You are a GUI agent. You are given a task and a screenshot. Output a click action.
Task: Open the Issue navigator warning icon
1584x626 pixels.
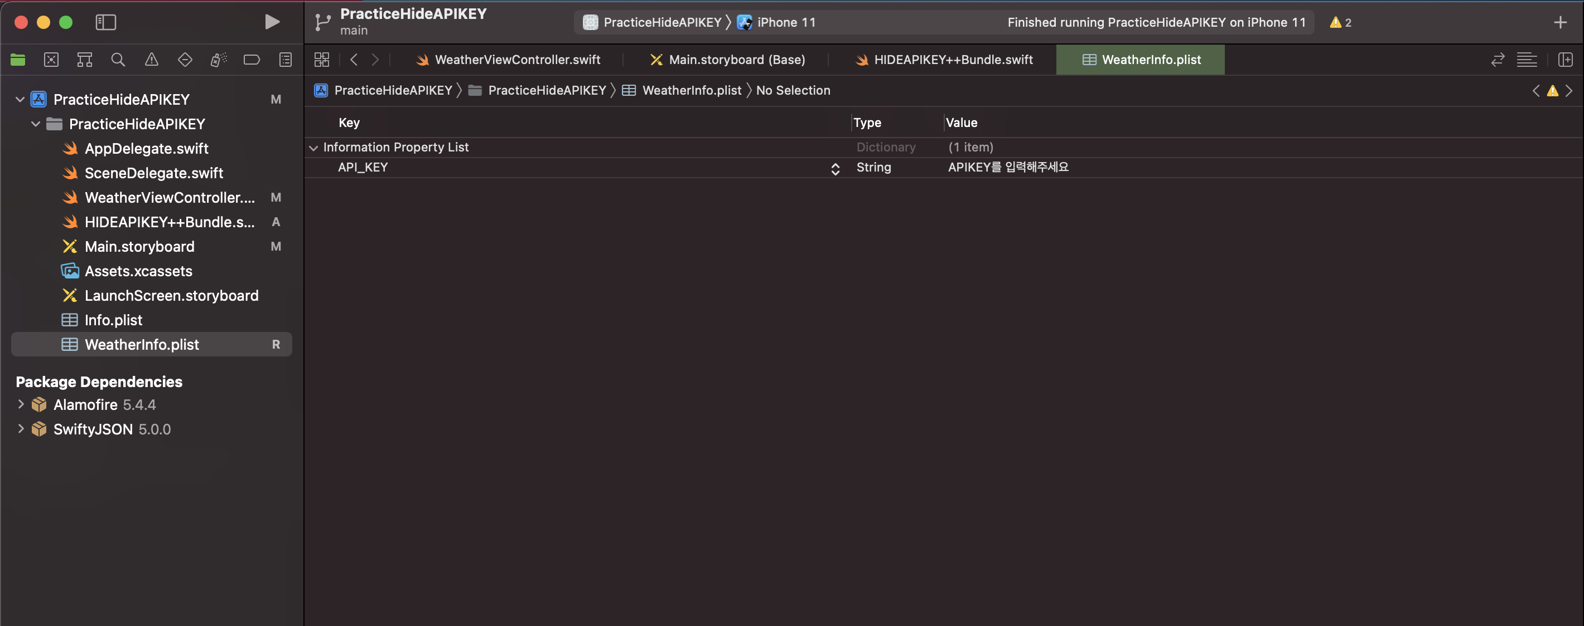pyautogui.click(x=151, y=60)
